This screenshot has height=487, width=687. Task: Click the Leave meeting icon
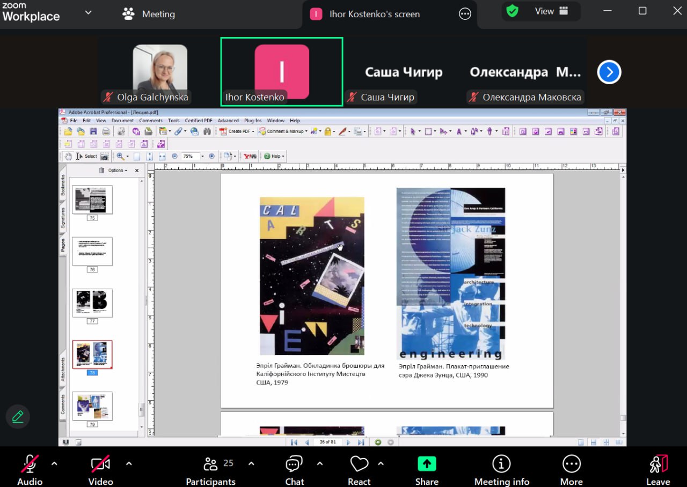658,464
